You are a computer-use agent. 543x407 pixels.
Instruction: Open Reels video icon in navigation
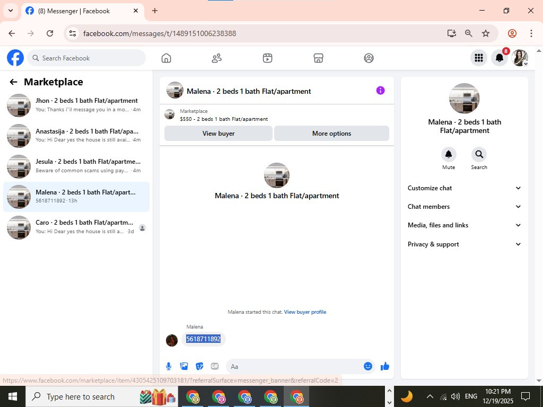(267, 58)
